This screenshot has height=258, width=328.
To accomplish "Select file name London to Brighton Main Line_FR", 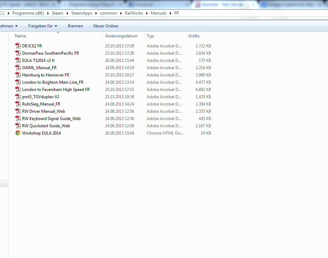I will pos(53,82).
